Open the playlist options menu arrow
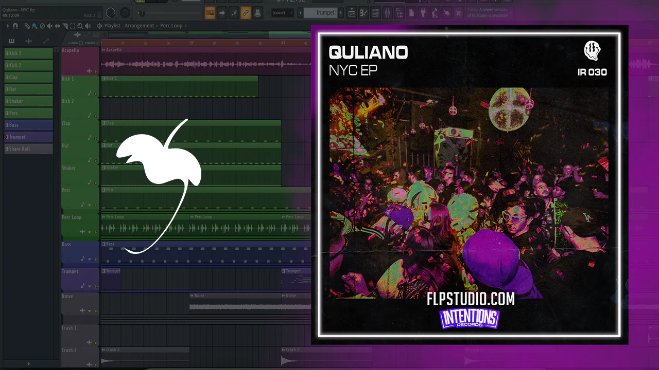Image resolution: width=659 pixels, height=370 pixels. (x=9, y=26)
